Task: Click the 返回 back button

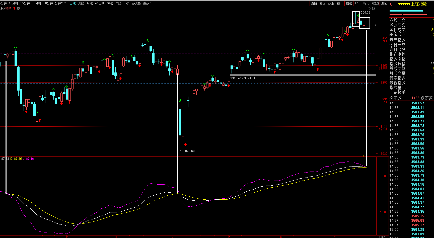Action: [384, 3]
